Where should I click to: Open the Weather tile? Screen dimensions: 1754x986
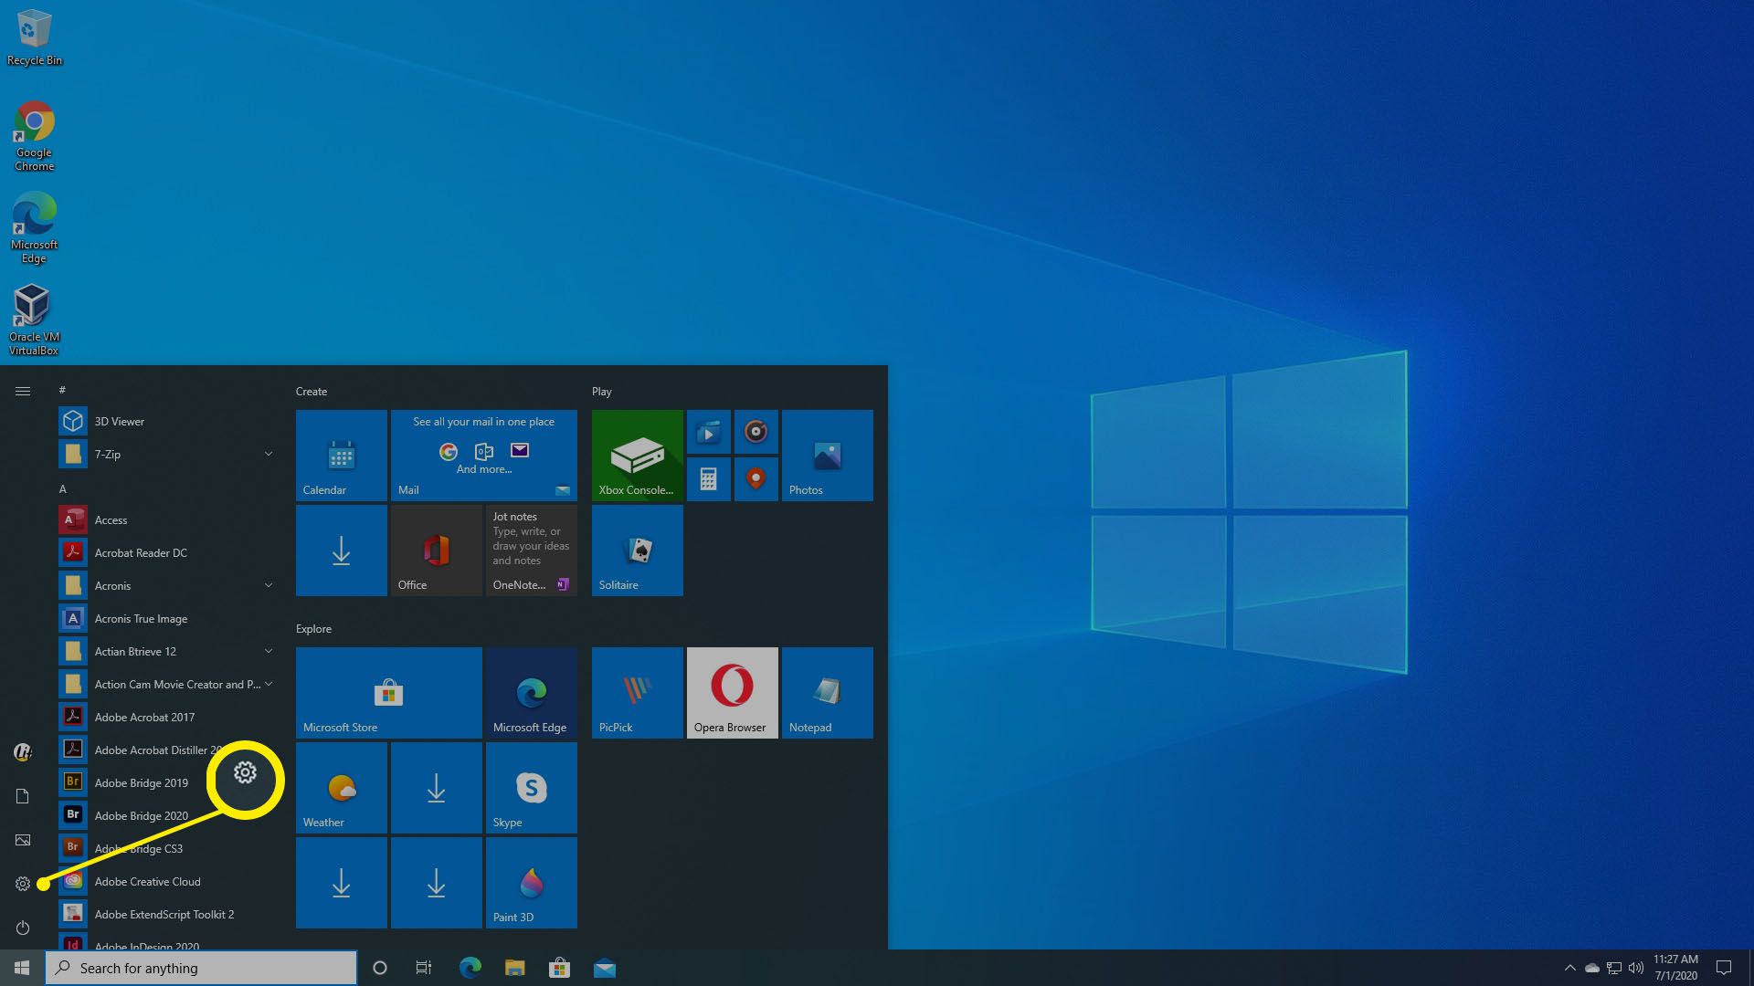(x=341, y=788)
